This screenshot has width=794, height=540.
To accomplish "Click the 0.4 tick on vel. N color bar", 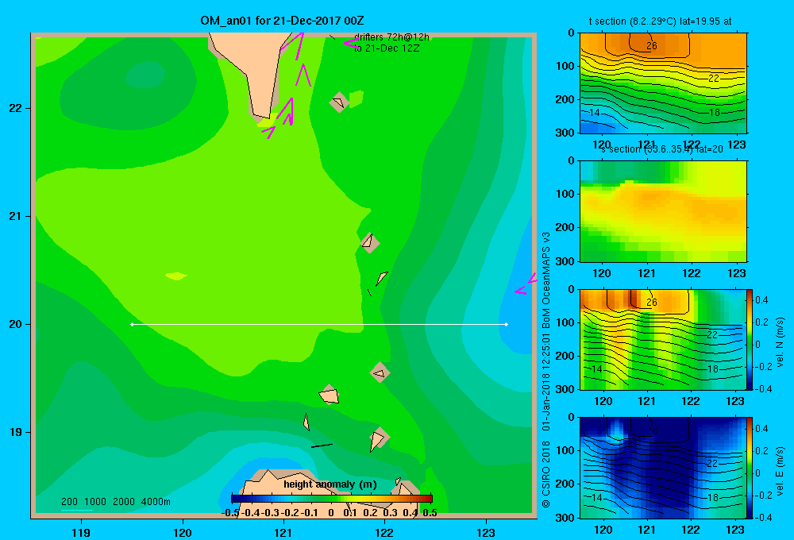I will pos(761,300).
